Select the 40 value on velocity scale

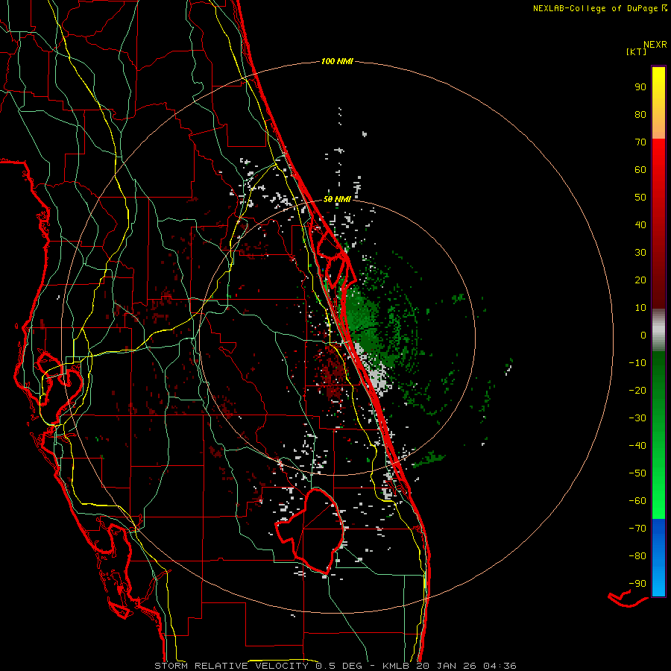tap(640, 224)
